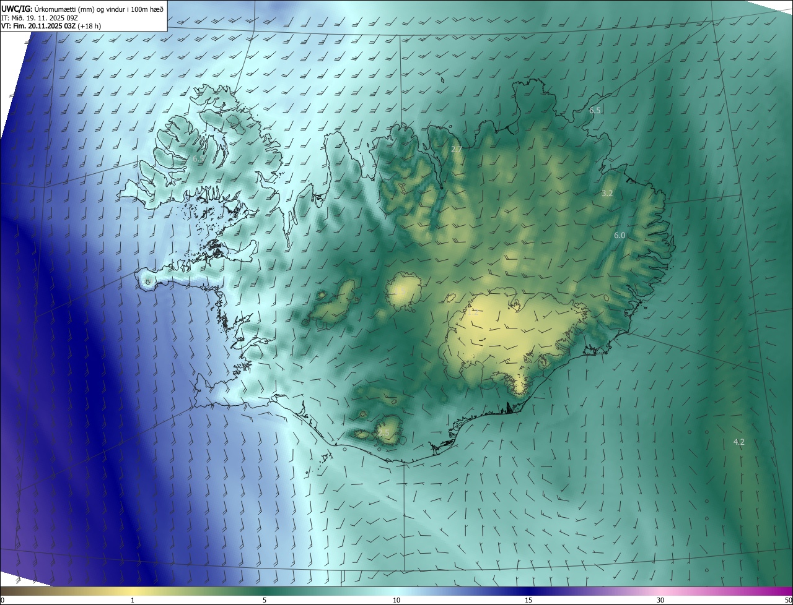The image size is (793, 605).
Task: Click the 6.0 value on the map
Action: tap(620, 236)
